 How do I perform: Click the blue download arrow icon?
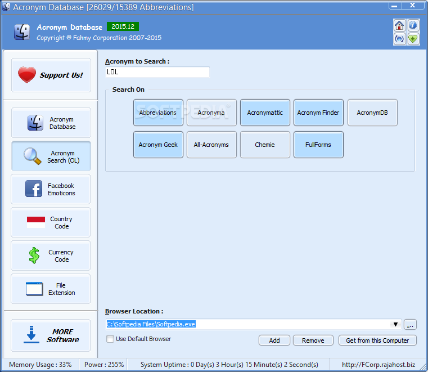pos(31,335)
